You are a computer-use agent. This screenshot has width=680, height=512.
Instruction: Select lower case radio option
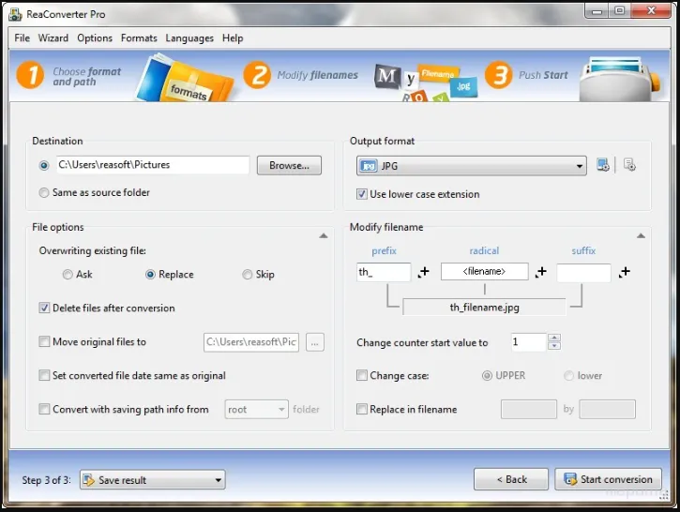(568, 375)
